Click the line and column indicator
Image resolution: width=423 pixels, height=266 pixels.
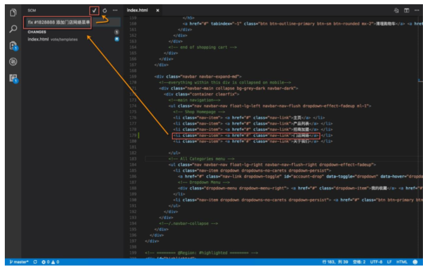(335, 262)
